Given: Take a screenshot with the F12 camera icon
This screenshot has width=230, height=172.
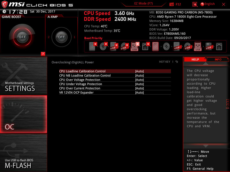Looking at the screenshot, I should click(171, 4).
